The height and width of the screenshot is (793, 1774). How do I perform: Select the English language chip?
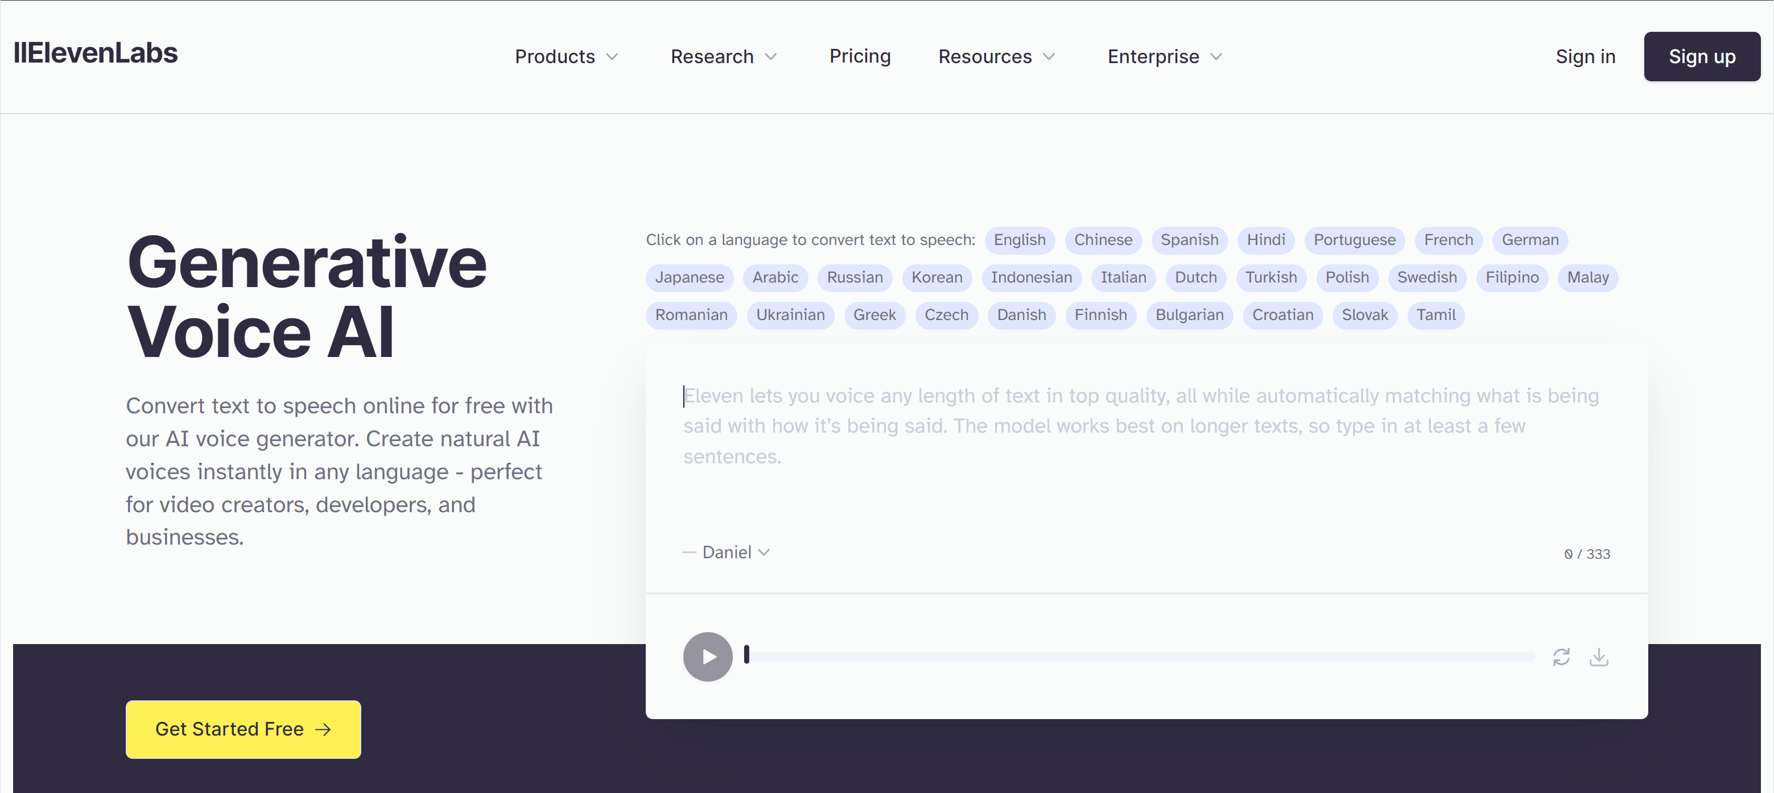[x=1018, y=240]
